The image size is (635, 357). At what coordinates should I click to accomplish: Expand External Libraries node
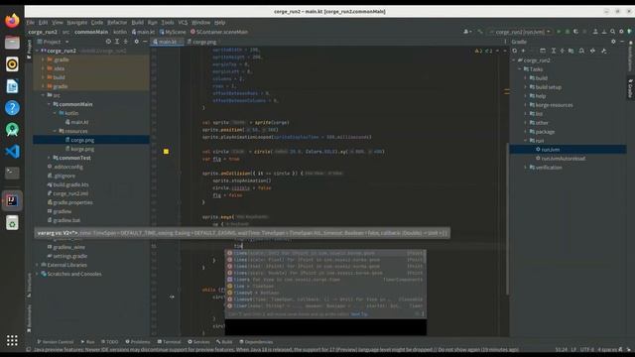point(38,265)
